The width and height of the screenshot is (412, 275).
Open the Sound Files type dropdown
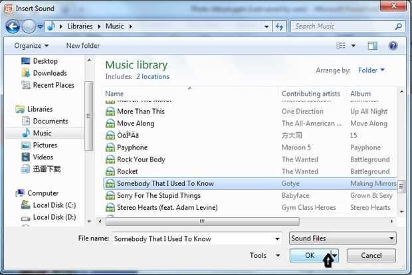pyautogui.click(x=343, y=238)
